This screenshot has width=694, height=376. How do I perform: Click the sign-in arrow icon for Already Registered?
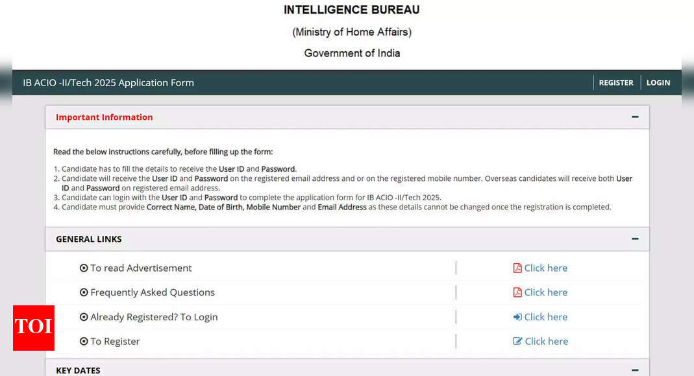point(517,317)
